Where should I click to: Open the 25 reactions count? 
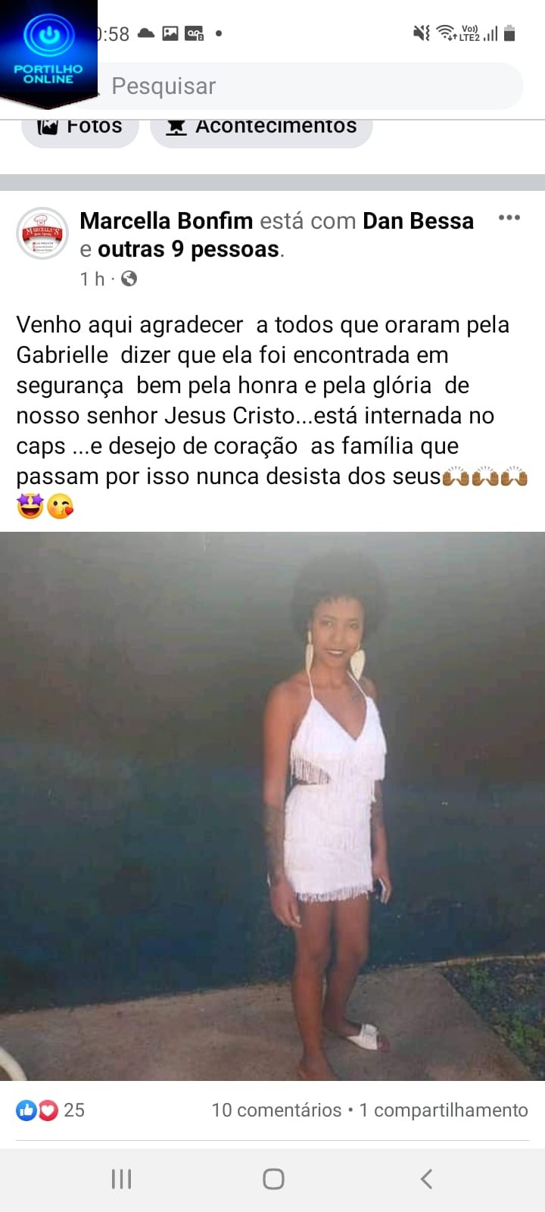(x=74, y=1110)
